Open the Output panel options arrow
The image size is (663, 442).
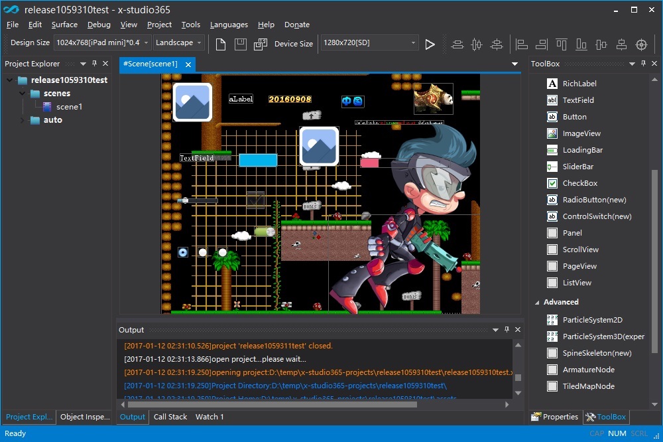(x=495, y=330)
